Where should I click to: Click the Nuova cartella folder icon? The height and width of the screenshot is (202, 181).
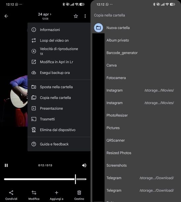click(98, 28)
